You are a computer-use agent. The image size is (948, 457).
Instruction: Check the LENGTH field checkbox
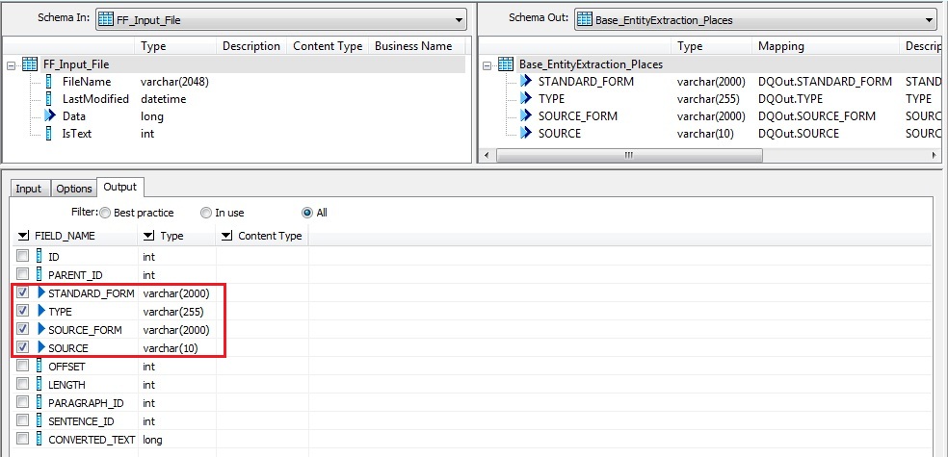pyautogui.click(x=23, y=384)
